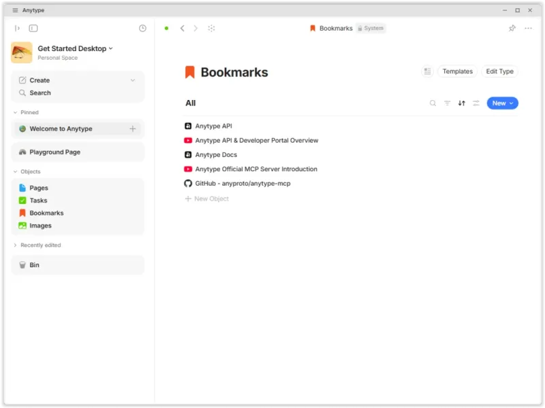The height and width of the screenshot is (408, 545).
Task: Open the filter icon in view toolbar
Action: point(448,103)
